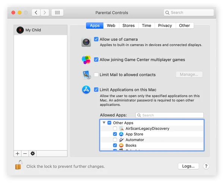This screenshot has width=224, height=183.
Task: Click the camera icon
Action: [x=86, y=42]
